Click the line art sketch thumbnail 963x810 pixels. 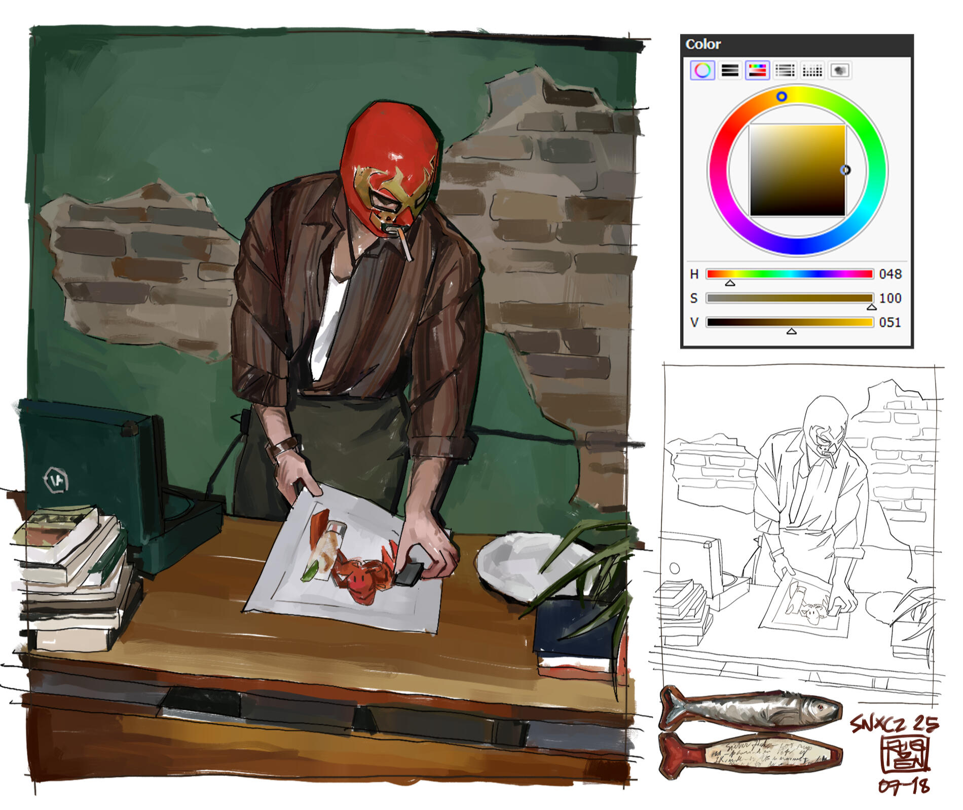click(x=801, y=532)
